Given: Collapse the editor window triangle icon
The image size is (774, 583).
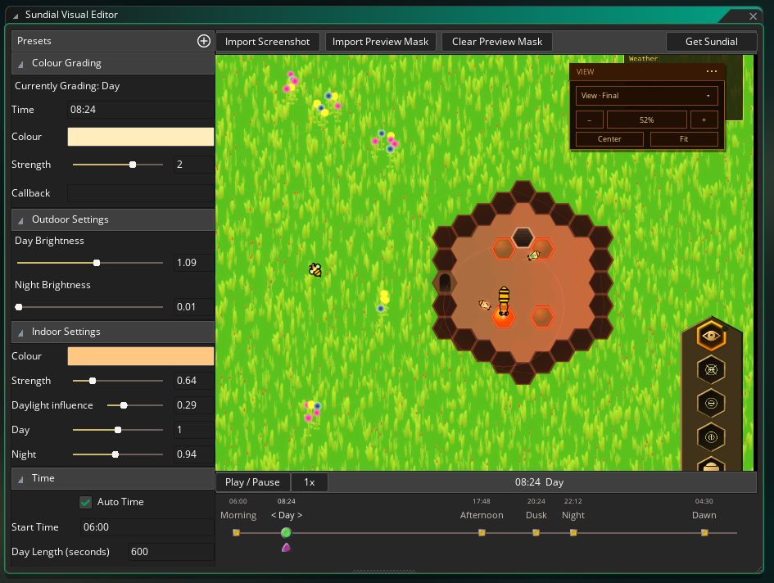Looking at the screenshot, I should coord(16,16).
